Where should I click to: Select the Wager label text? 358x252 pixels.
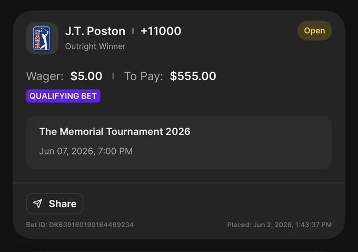(x=45, y=76)
